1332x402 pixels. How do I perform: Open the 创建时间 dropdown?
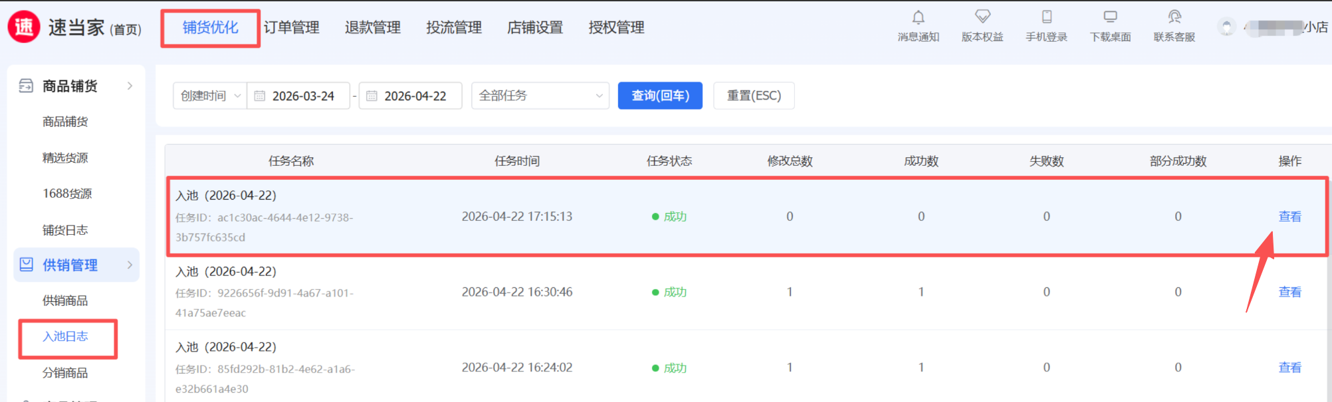pos(209,96)
